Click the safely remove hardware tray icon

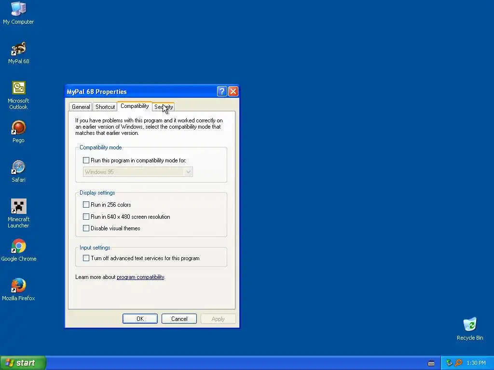(449, 363)
